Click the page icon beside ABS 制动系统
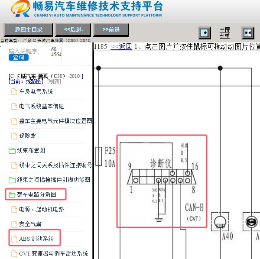This screenshot has height=259, width=260. [14, 239]
